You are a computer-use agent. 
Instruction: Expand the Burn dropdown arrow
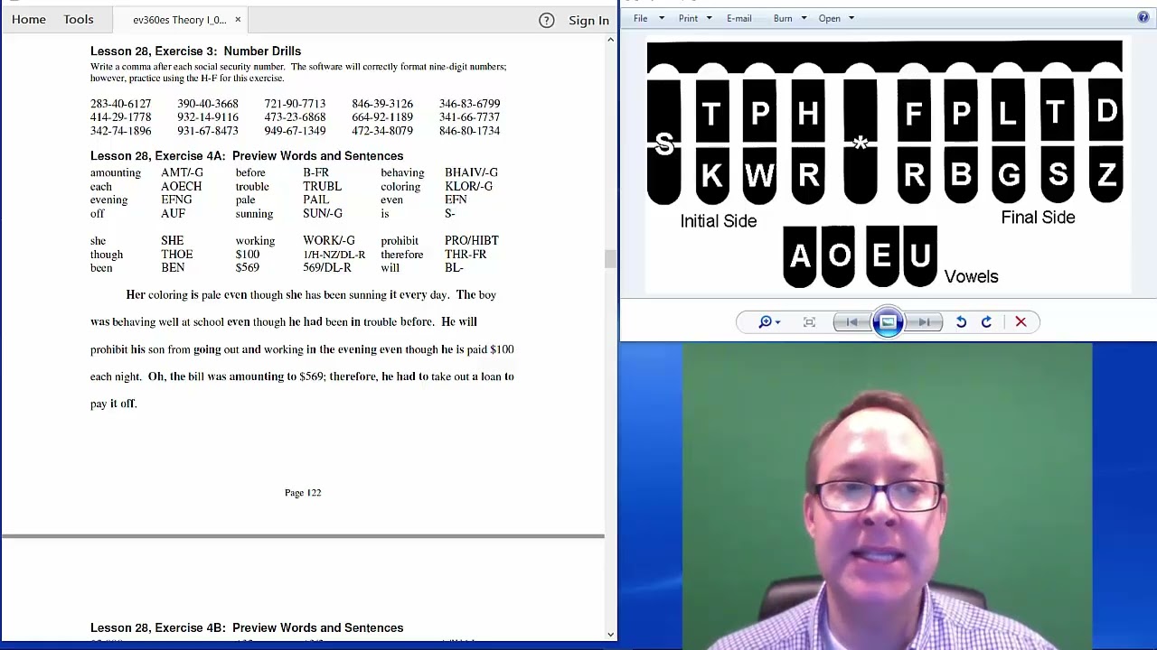[804, 18]
